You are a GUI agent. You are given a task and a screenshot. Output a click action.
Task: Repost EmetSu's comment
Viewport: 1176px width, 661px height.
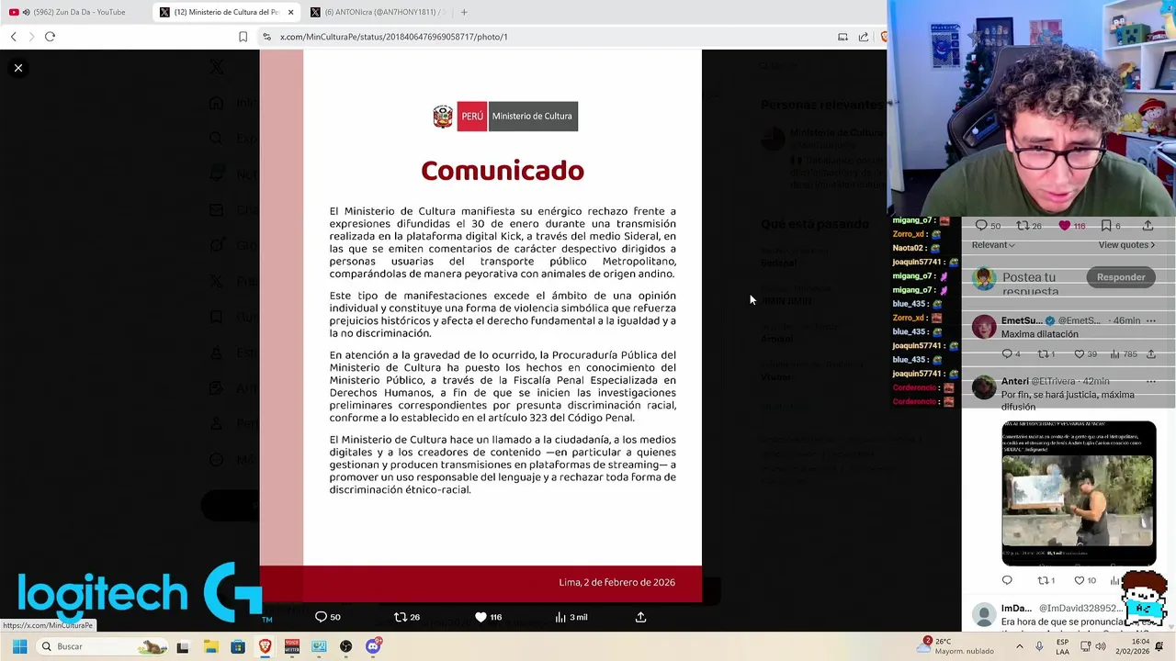[1046, 354]
